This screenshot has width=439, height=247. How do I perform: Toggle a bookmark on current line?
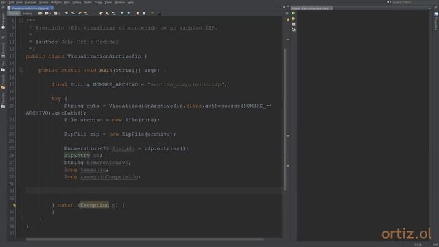tap(113, 14)
